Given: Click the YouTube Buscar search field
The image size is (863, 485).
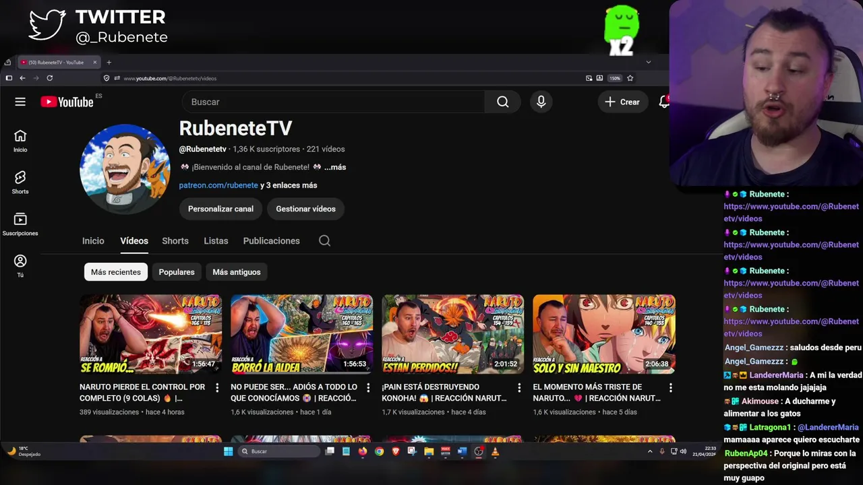Looking at the screenshot, I should [333, 102].
